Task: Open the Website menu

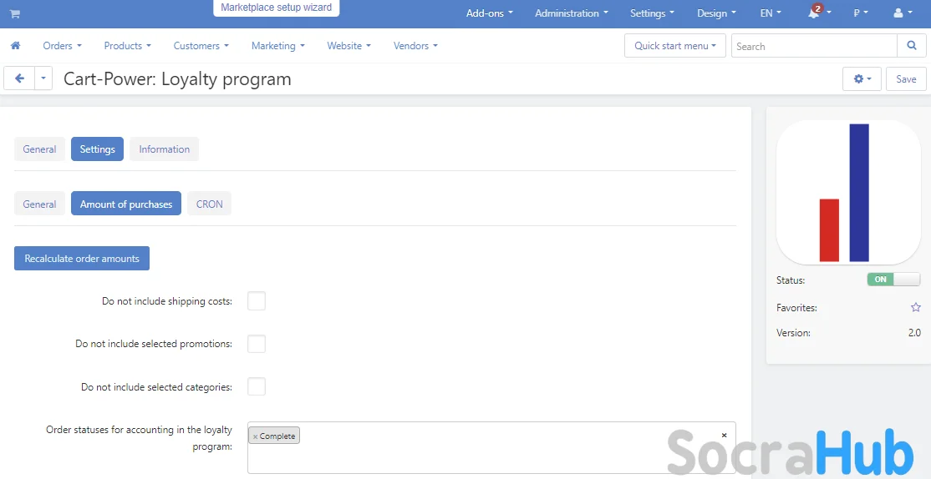Action: (349, 46)
